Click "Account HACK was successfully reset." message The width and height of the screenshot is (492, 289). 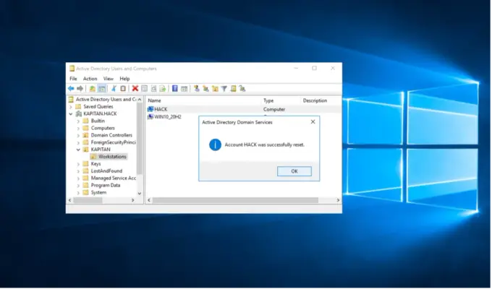[x=265, y=144]
